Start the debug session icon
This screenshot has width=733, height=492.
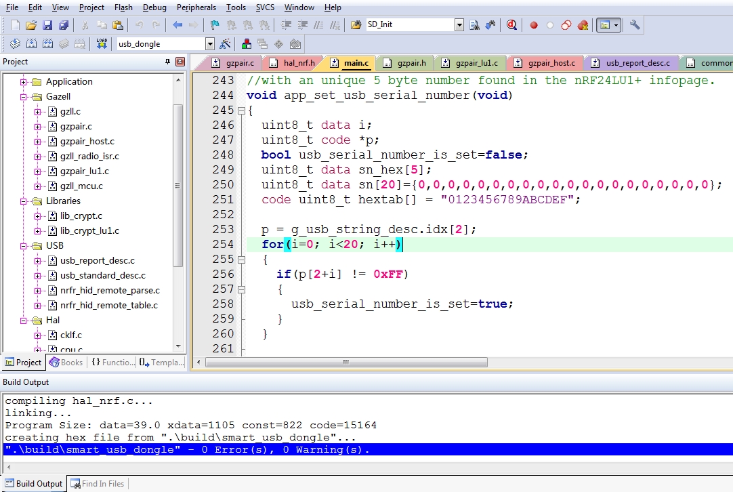[511, 25]
